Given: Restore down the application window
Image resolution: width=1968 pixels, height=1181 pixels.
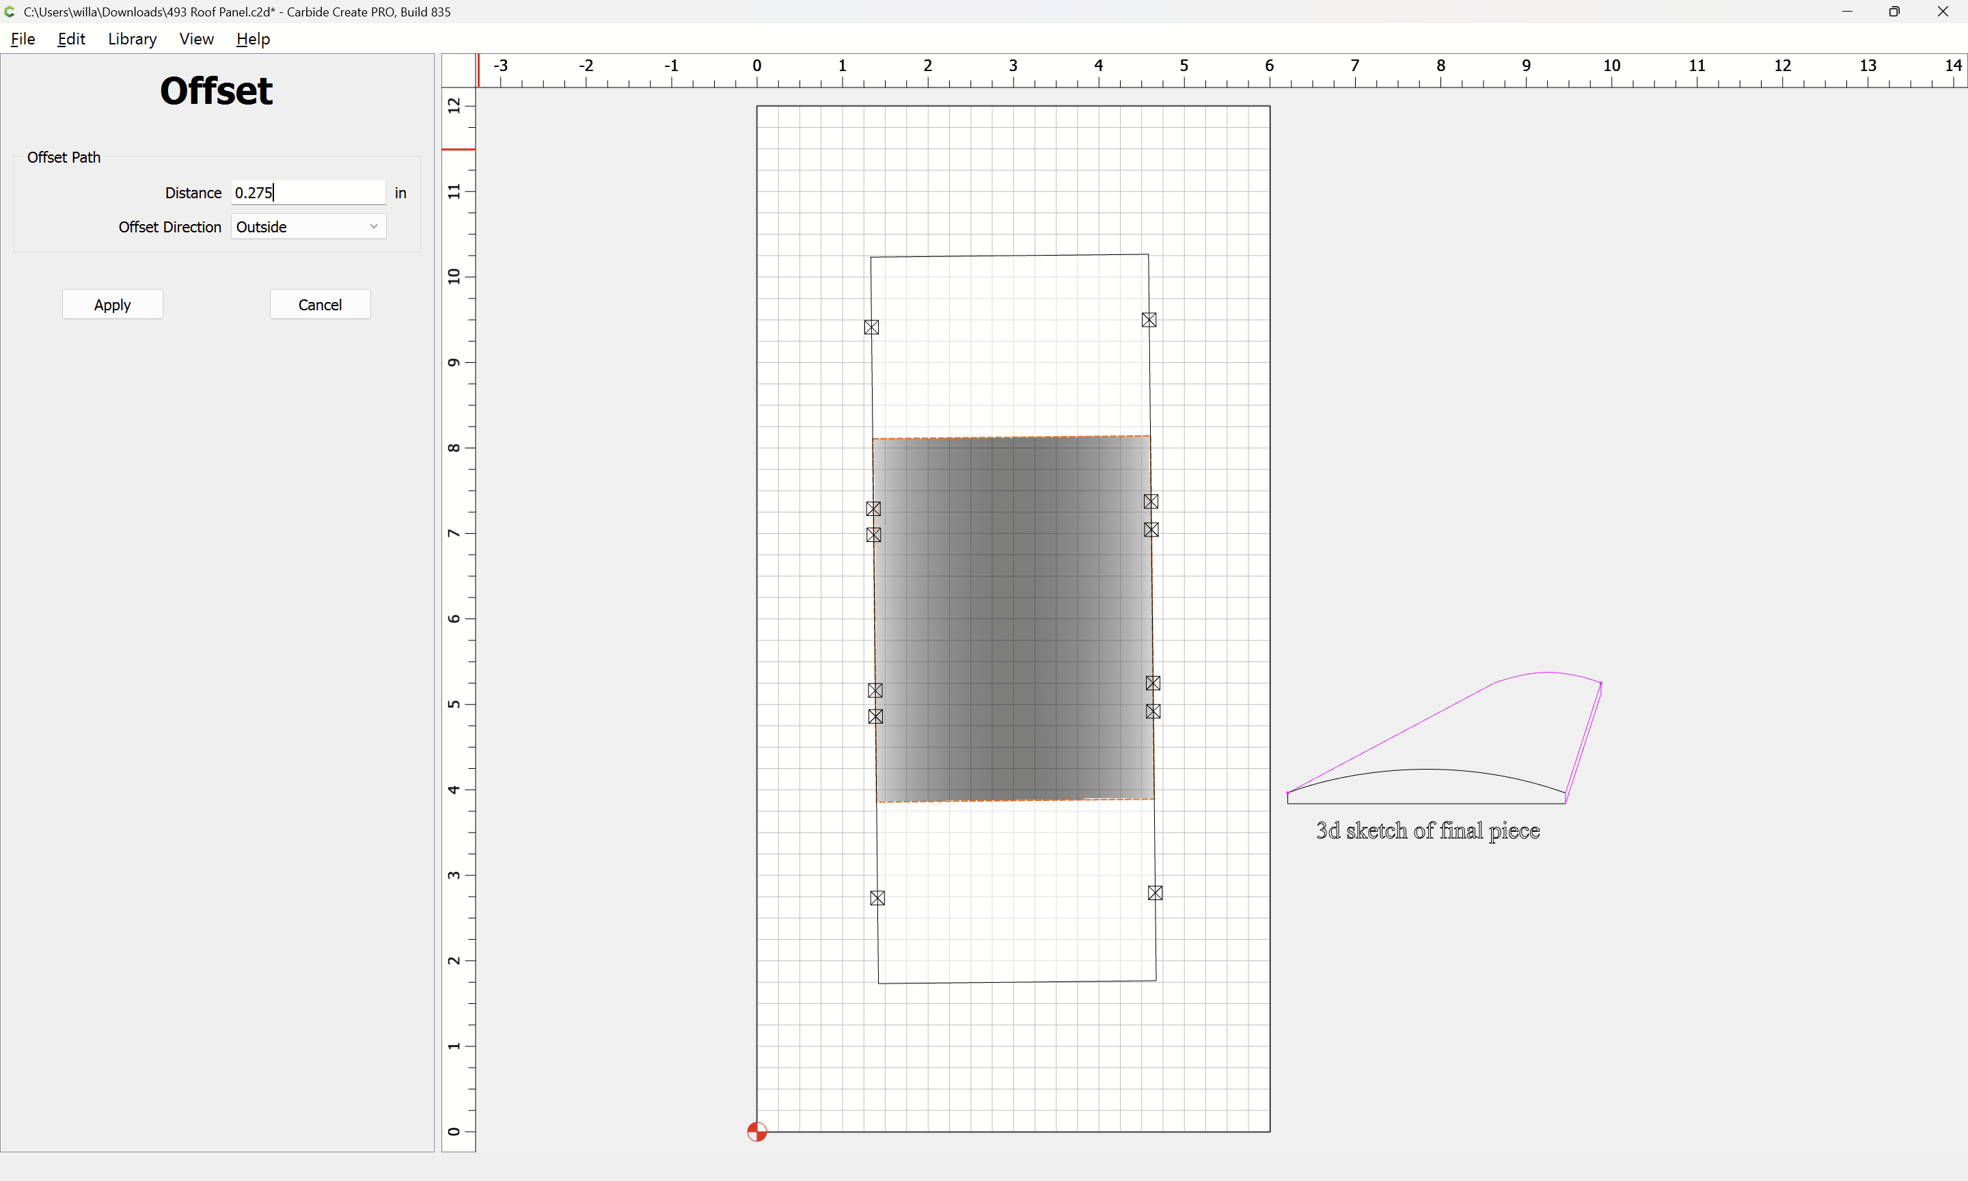Looking at the screenshot, I should point(1894,12).
